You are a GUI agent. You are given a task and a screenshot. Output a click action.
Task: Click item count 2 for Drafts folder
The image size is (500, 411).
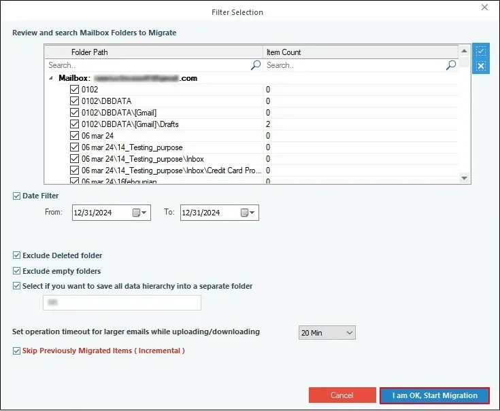coord(268,124)
